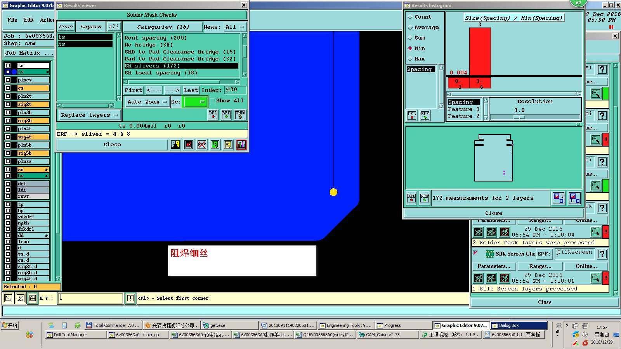
Task: Click the X Y coordinate input field
Action: [90, 298]
